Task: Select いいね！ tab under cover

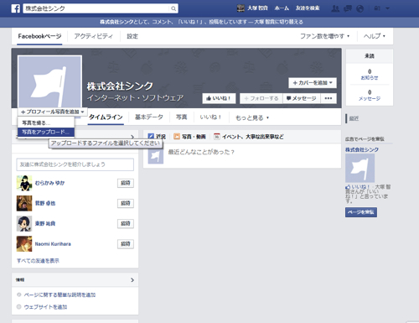Action: (210, 117)
